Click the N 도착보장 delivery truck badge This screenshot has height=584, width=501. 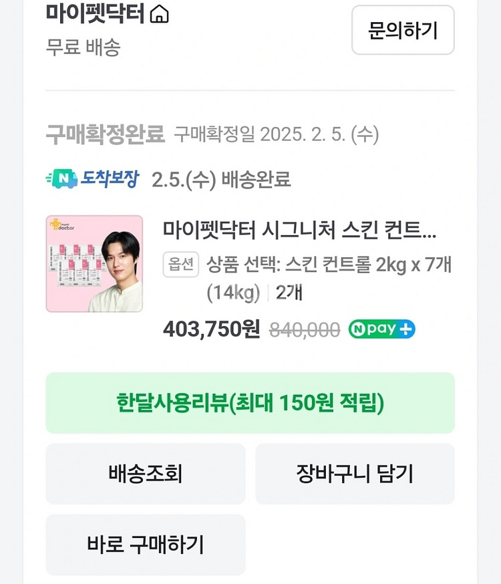[x=92, y=179]
